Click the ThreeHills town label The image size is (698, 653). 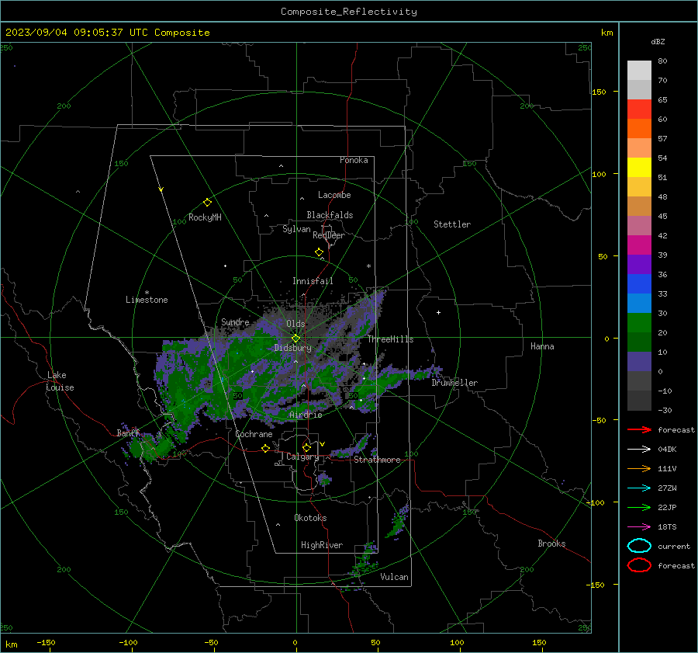point(390,339)
